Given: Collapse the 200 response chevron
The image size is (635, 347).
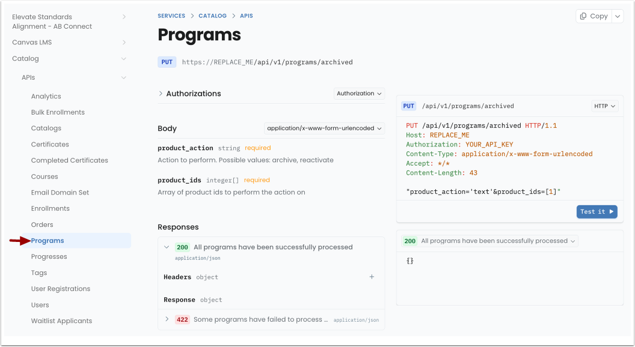Looking at the screenshot, I should click(167, 247).
